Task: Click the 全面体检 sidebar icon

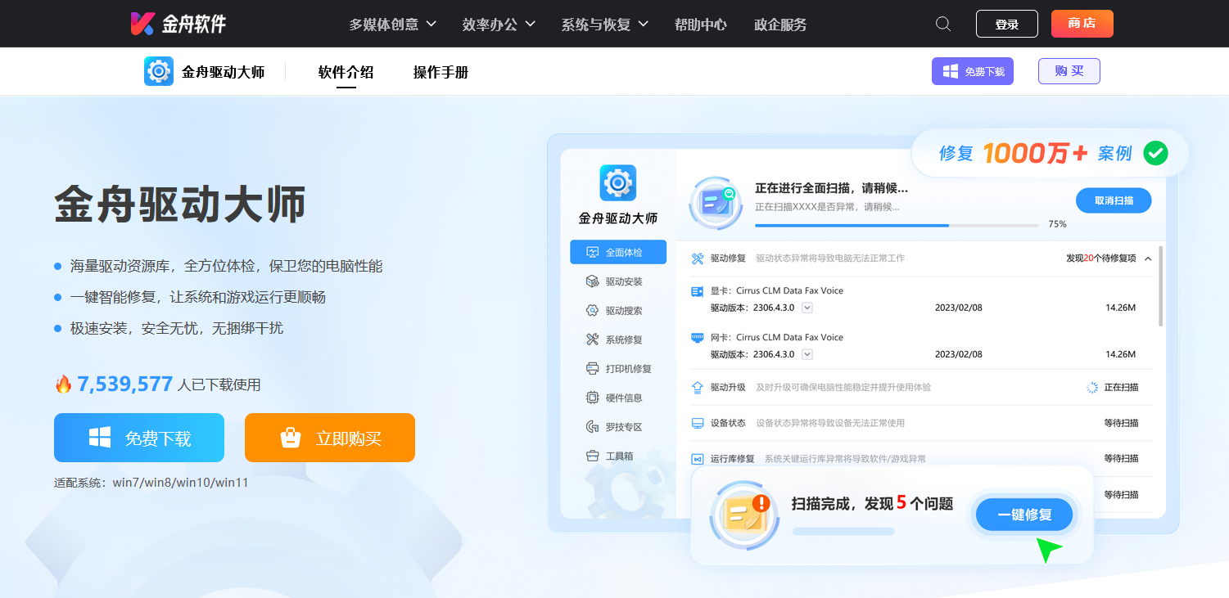Action: [x=593, y=253]
